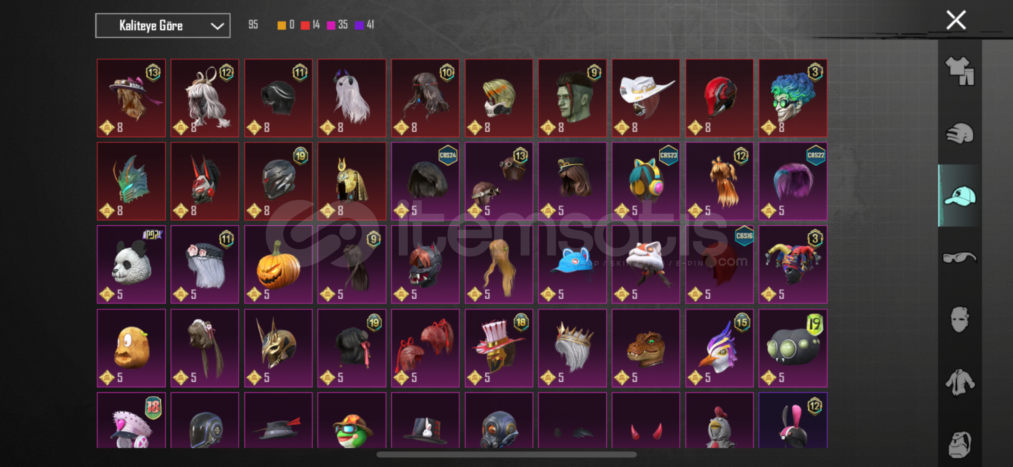Select the panda head mask item

pyautogui.click(x=131, y=264)
